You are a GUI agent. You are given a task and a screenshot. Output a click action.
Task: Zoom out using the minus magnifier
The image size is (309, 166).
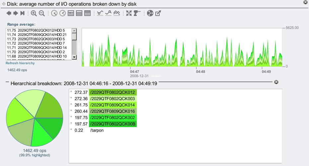[42, 13]
